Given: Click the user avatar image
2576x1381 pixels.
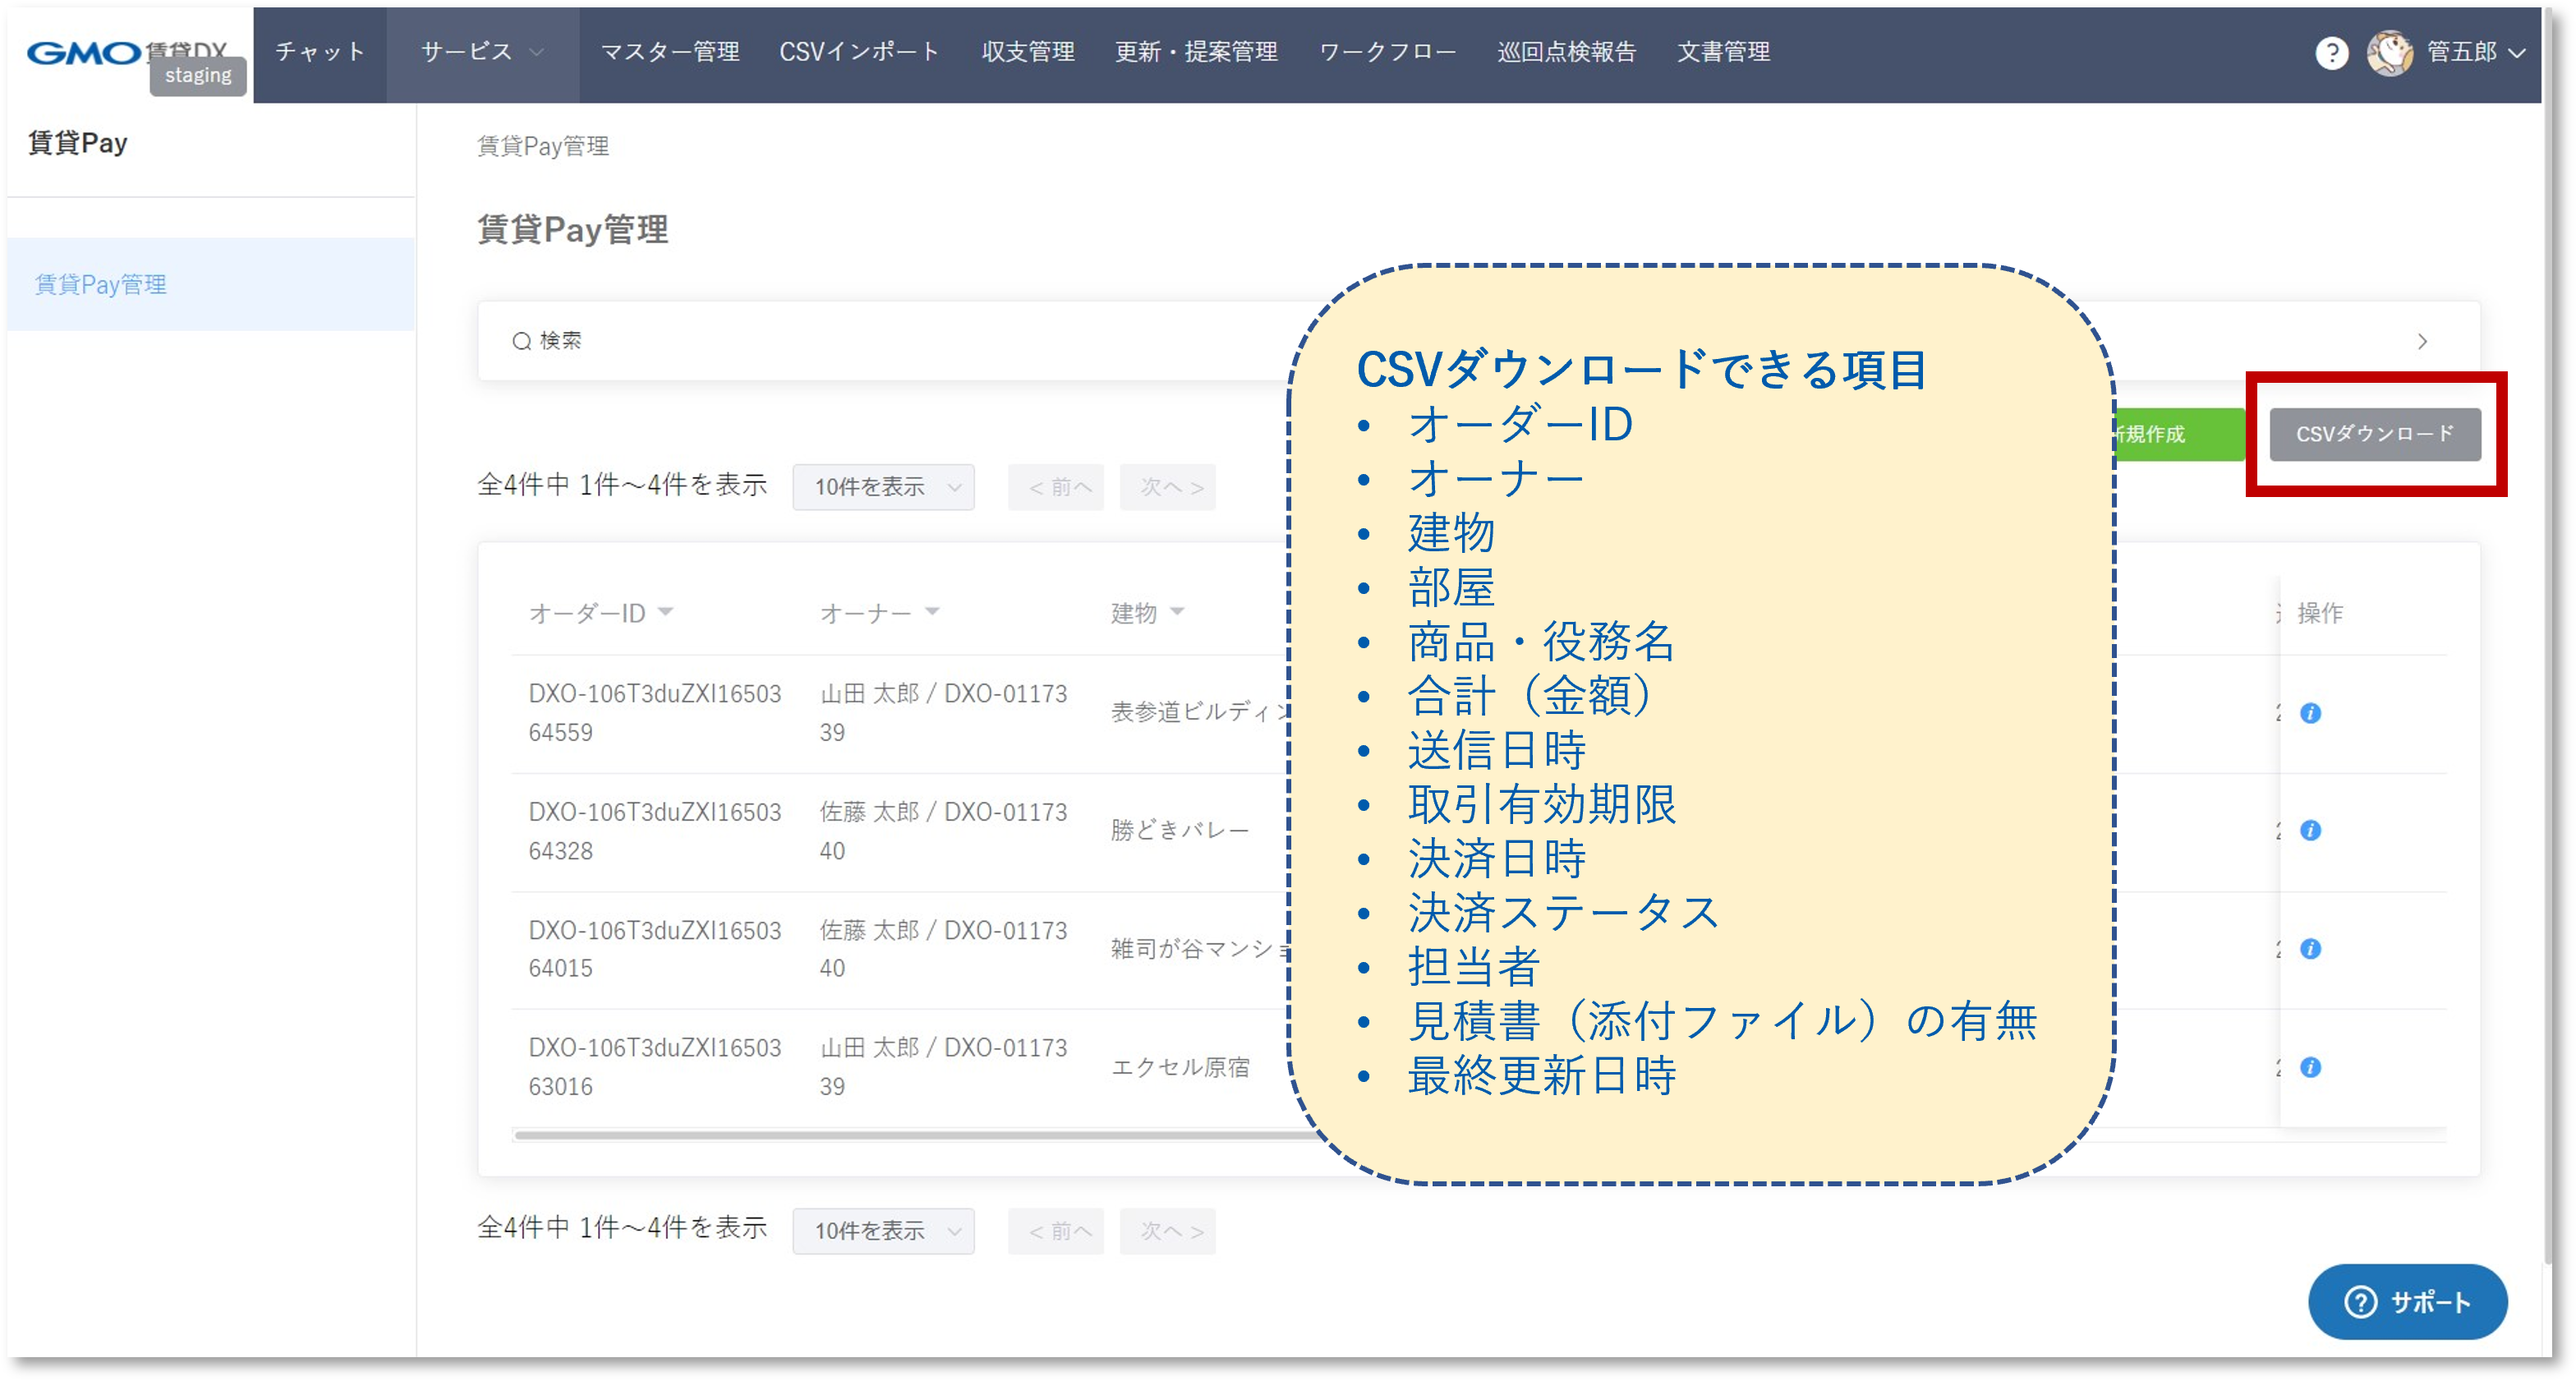Looking at the screenshot, I should [x=2389, y=53].
